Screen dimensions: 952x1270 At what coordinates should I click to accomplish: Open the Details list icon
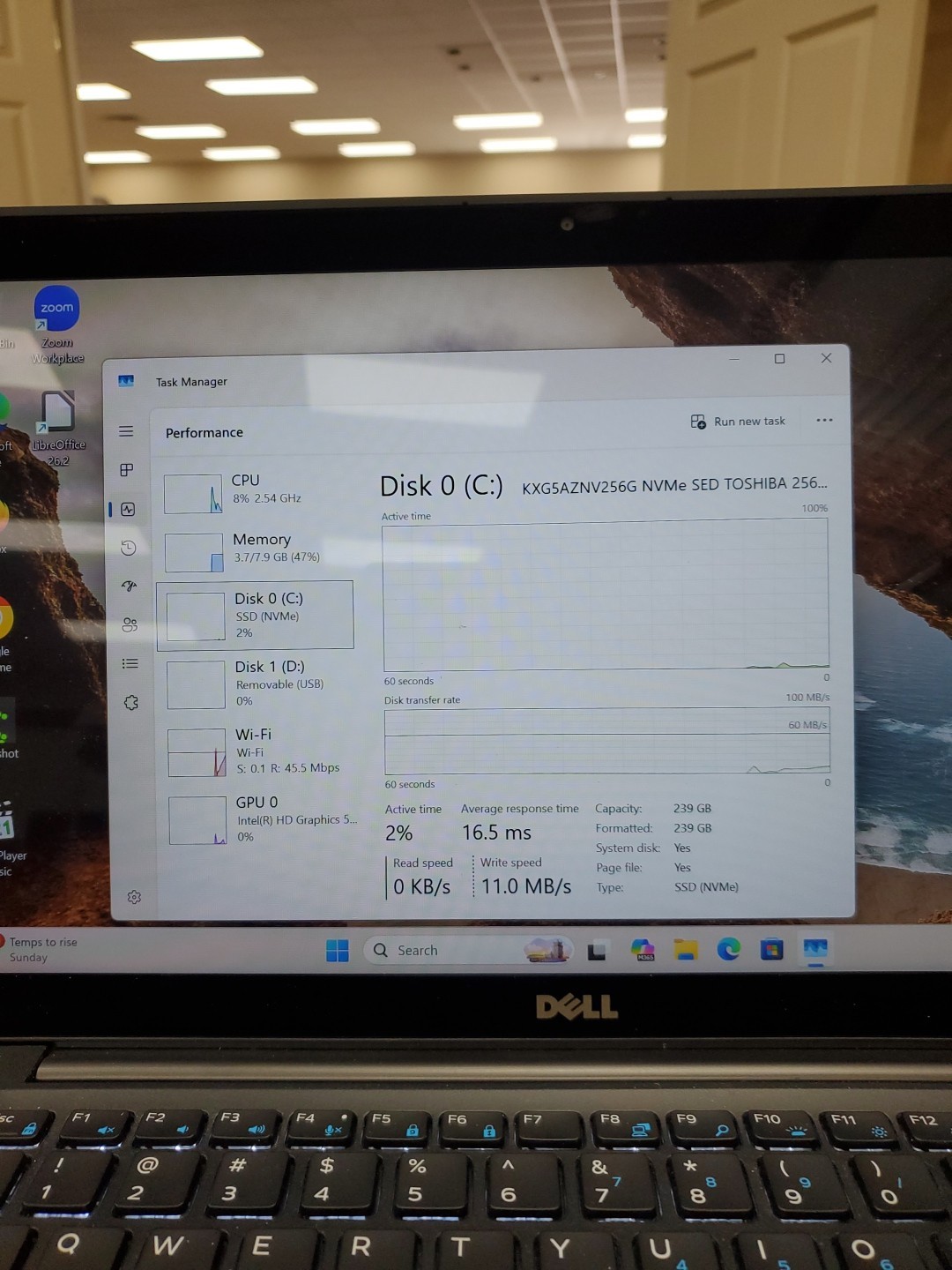tap(130, 663)
